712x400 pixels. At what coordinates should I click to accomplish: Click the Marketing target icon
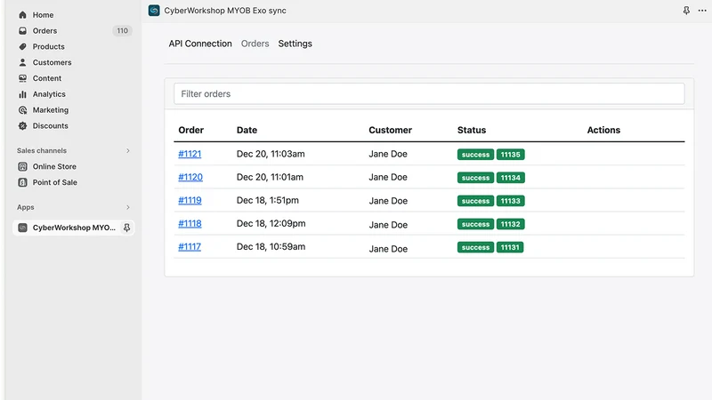[x=22, y=110]
